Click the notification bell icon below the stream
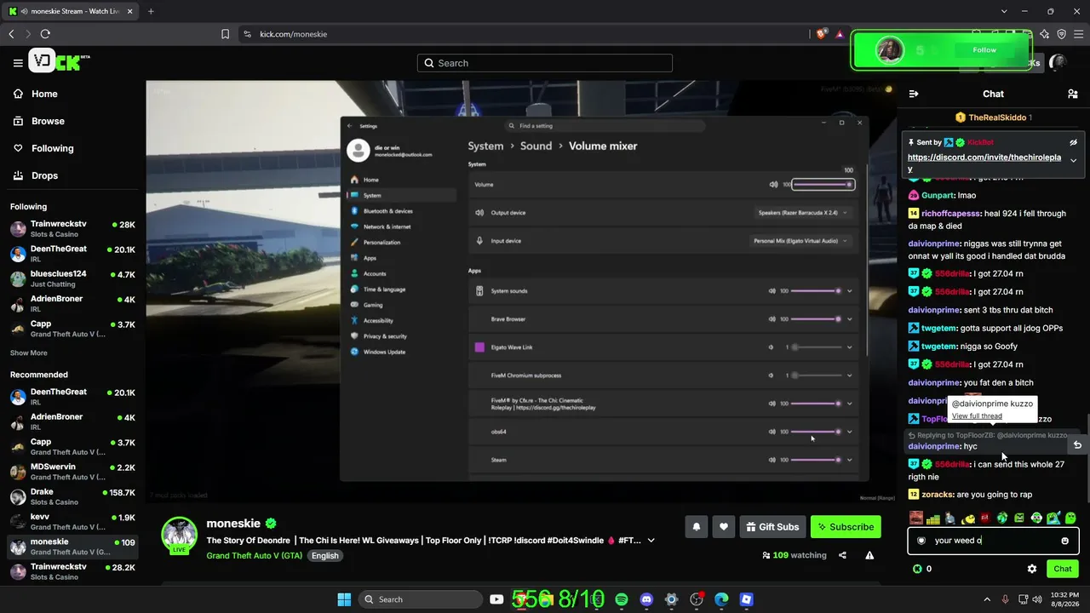The width and height of the screenshot is (1090, 613). point(696,527)
